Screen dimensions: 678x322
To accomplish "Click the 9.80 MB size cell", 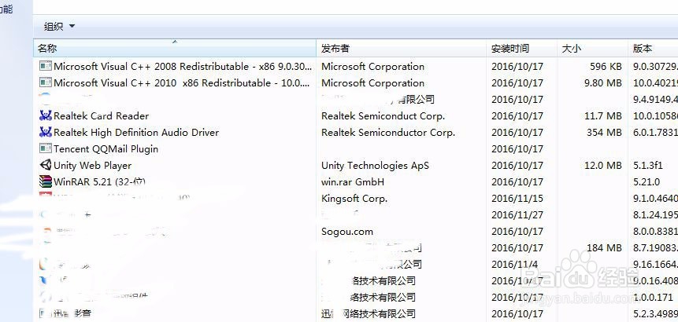I will (602, 82).
